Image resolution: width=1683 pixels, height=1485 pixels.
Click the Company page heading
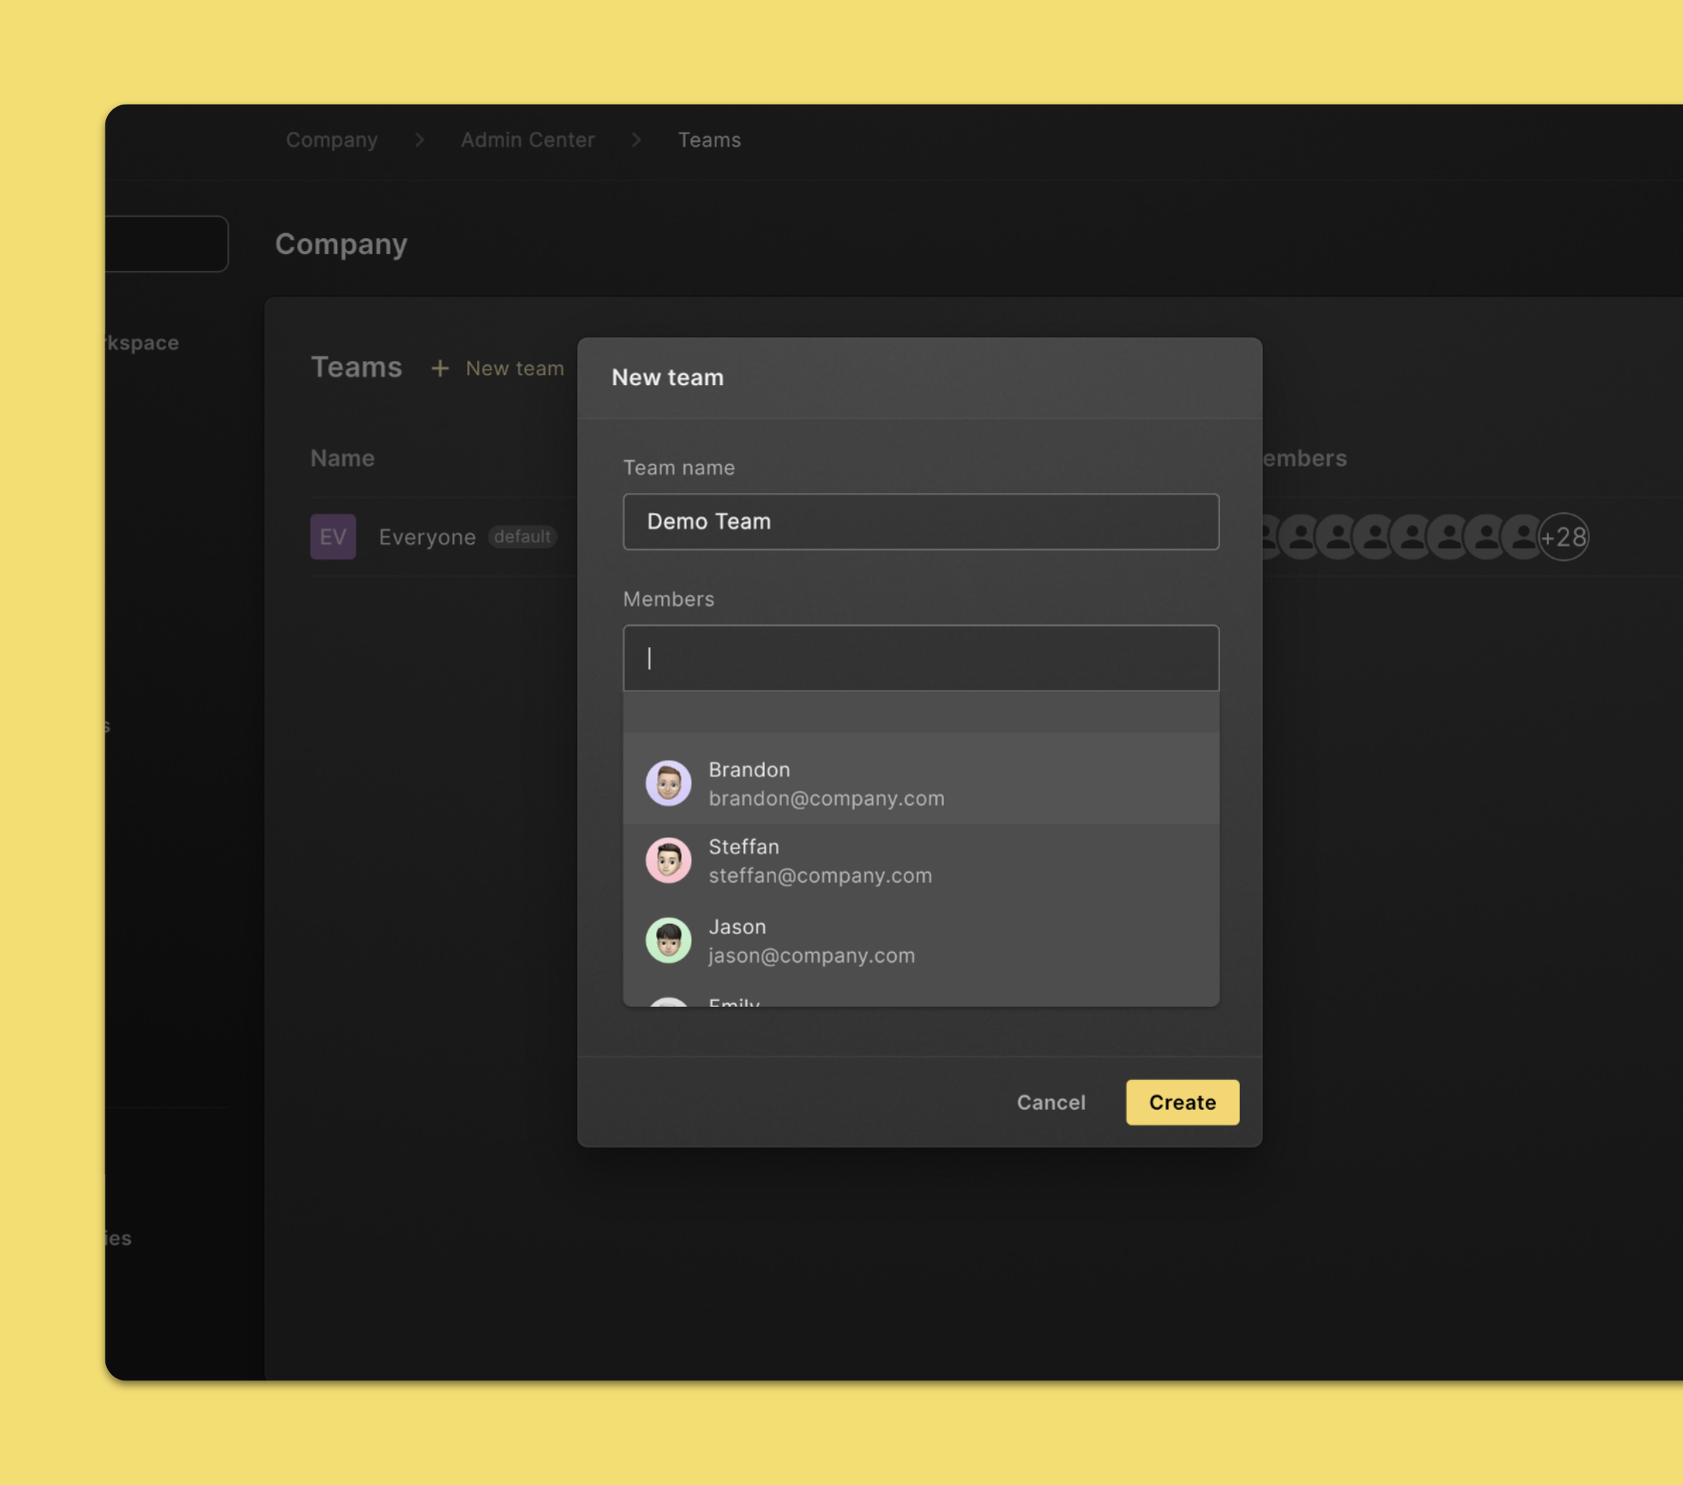(341, 244)
